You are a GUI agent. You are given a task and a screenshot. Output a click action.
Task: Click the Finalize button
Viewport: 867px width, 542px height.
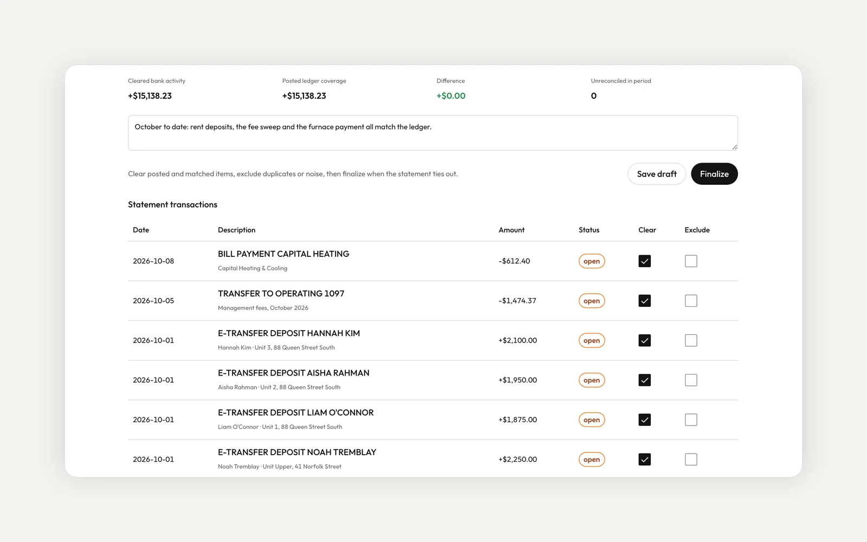[x=714, y=174]
